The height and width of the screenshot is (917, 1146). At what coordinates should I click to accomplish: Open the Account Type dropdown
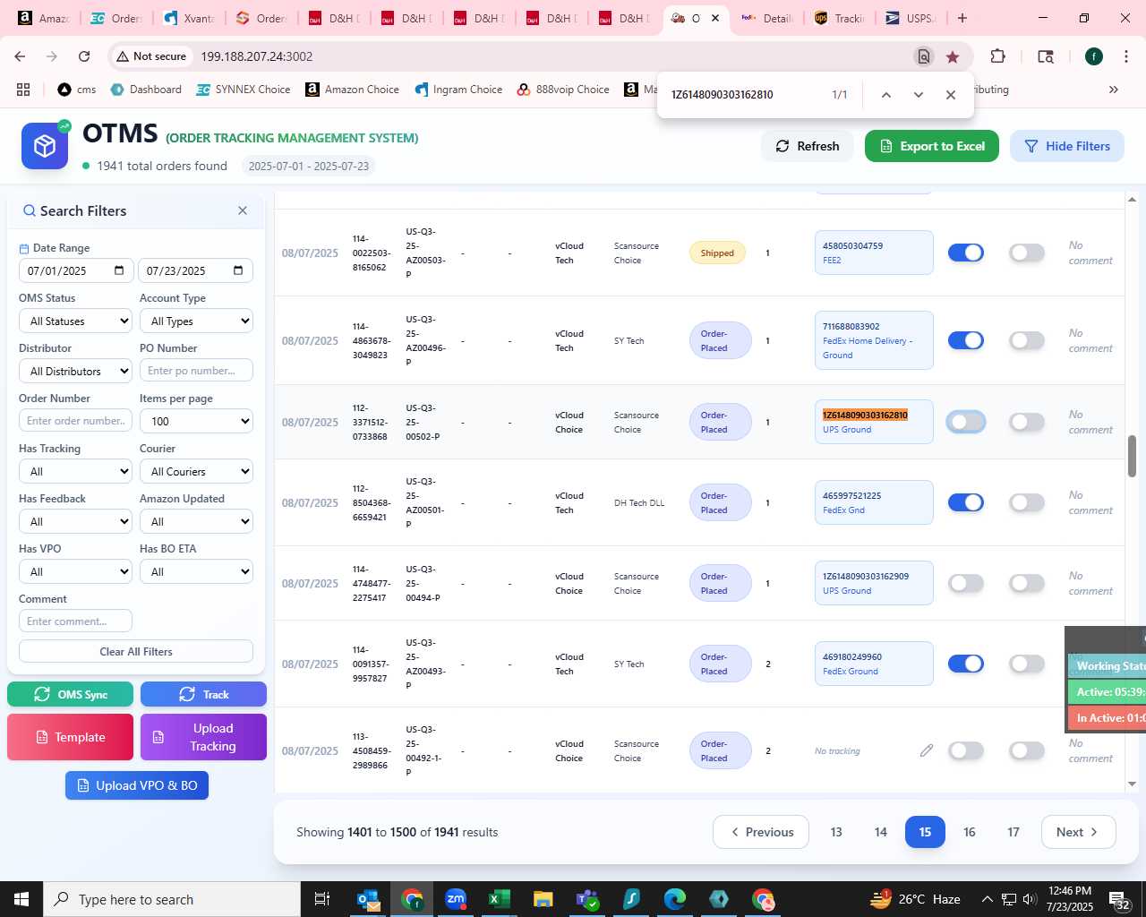[x=196, y=321]
